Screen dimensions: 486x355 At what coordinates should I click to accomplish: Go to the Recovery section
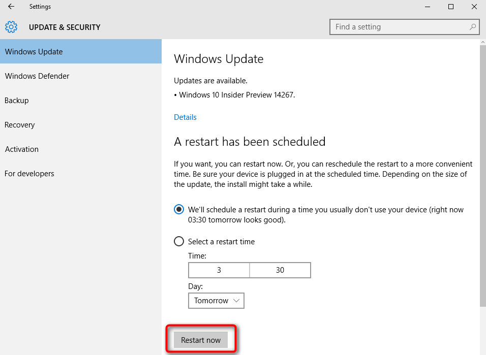81,125
